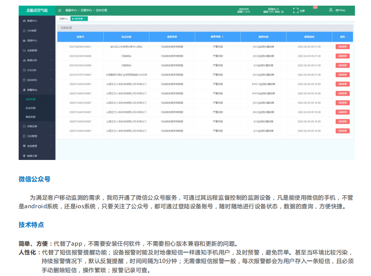Select 实时告警 in the sidebar submenu
The width and height of the screenshot is (371, 276).
click(30, 99)
